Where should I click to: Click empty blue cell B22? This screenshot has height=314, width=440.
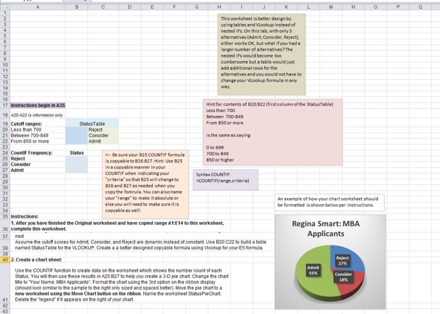coord(77,142)
